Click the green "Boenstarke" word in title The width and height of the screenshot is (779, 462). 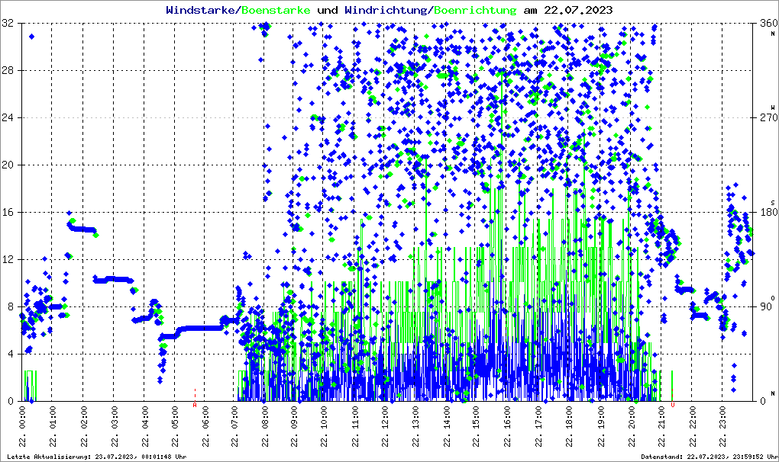coord(276,11)
